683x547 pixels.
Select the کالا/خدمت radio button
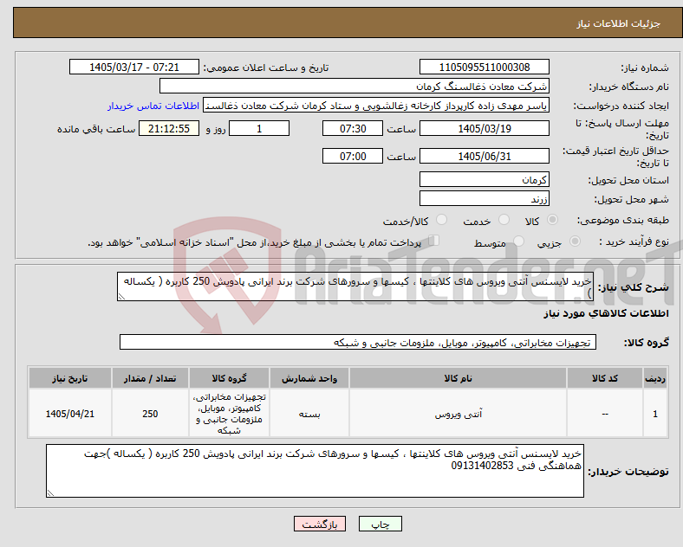click(442, 220)
